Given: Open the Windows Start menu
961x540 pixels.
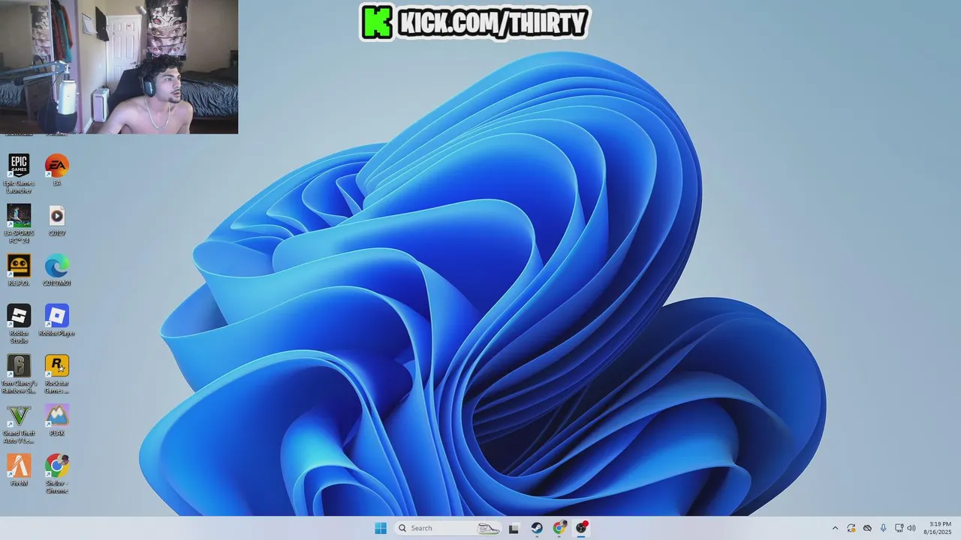Looking at the screenshot, I should [x=381, y=528].
